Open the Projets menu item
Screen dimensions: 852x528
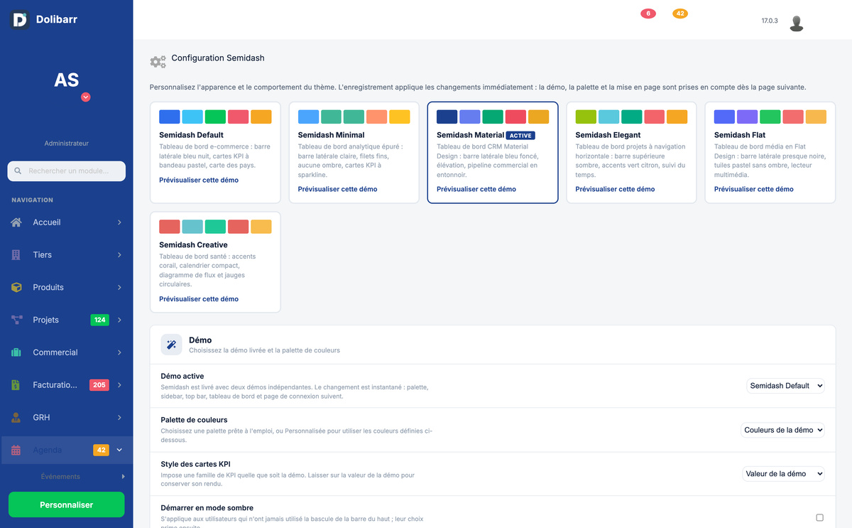pyautogui.click(x=67, y=320)
